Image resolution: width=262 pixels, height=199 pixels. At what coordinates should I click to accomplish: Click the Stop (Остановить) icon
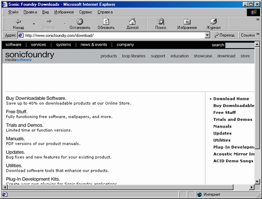(x=80, y=22)
